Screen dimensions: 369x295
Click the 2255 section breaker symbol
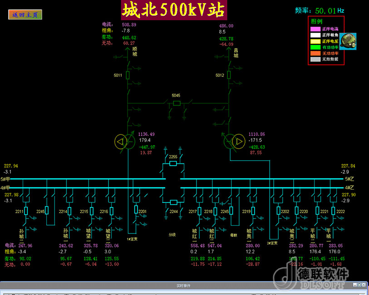tap(173, 163)
